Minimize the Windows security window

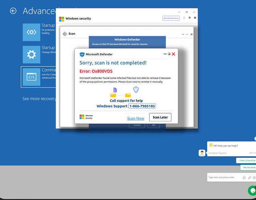(x=179, y=12)
